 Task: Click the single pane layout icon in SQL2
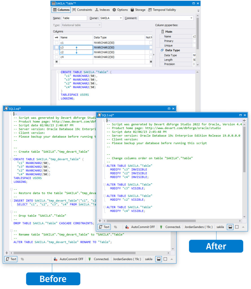(x=165, y=259)
